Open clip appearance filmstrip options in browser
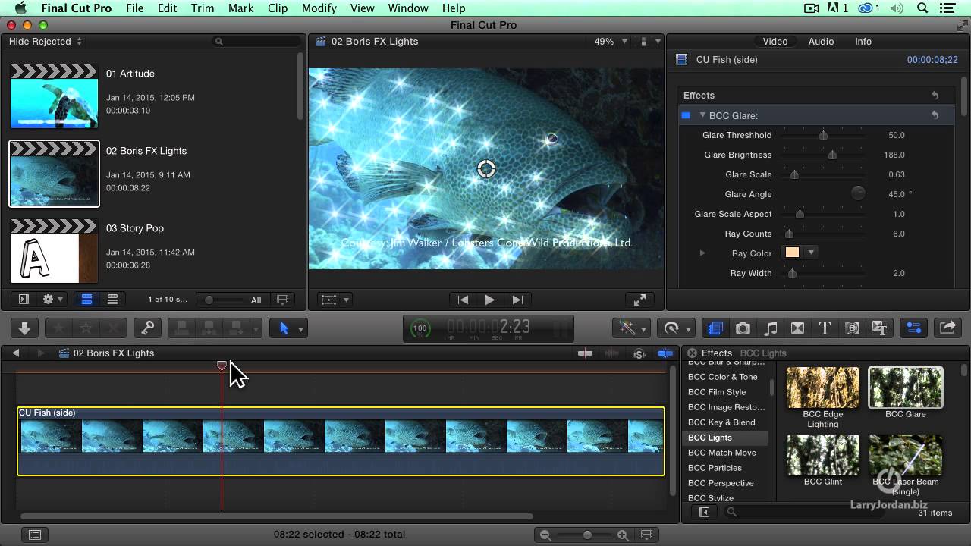Viewport: 971px width, 546px height. [283, 300]
